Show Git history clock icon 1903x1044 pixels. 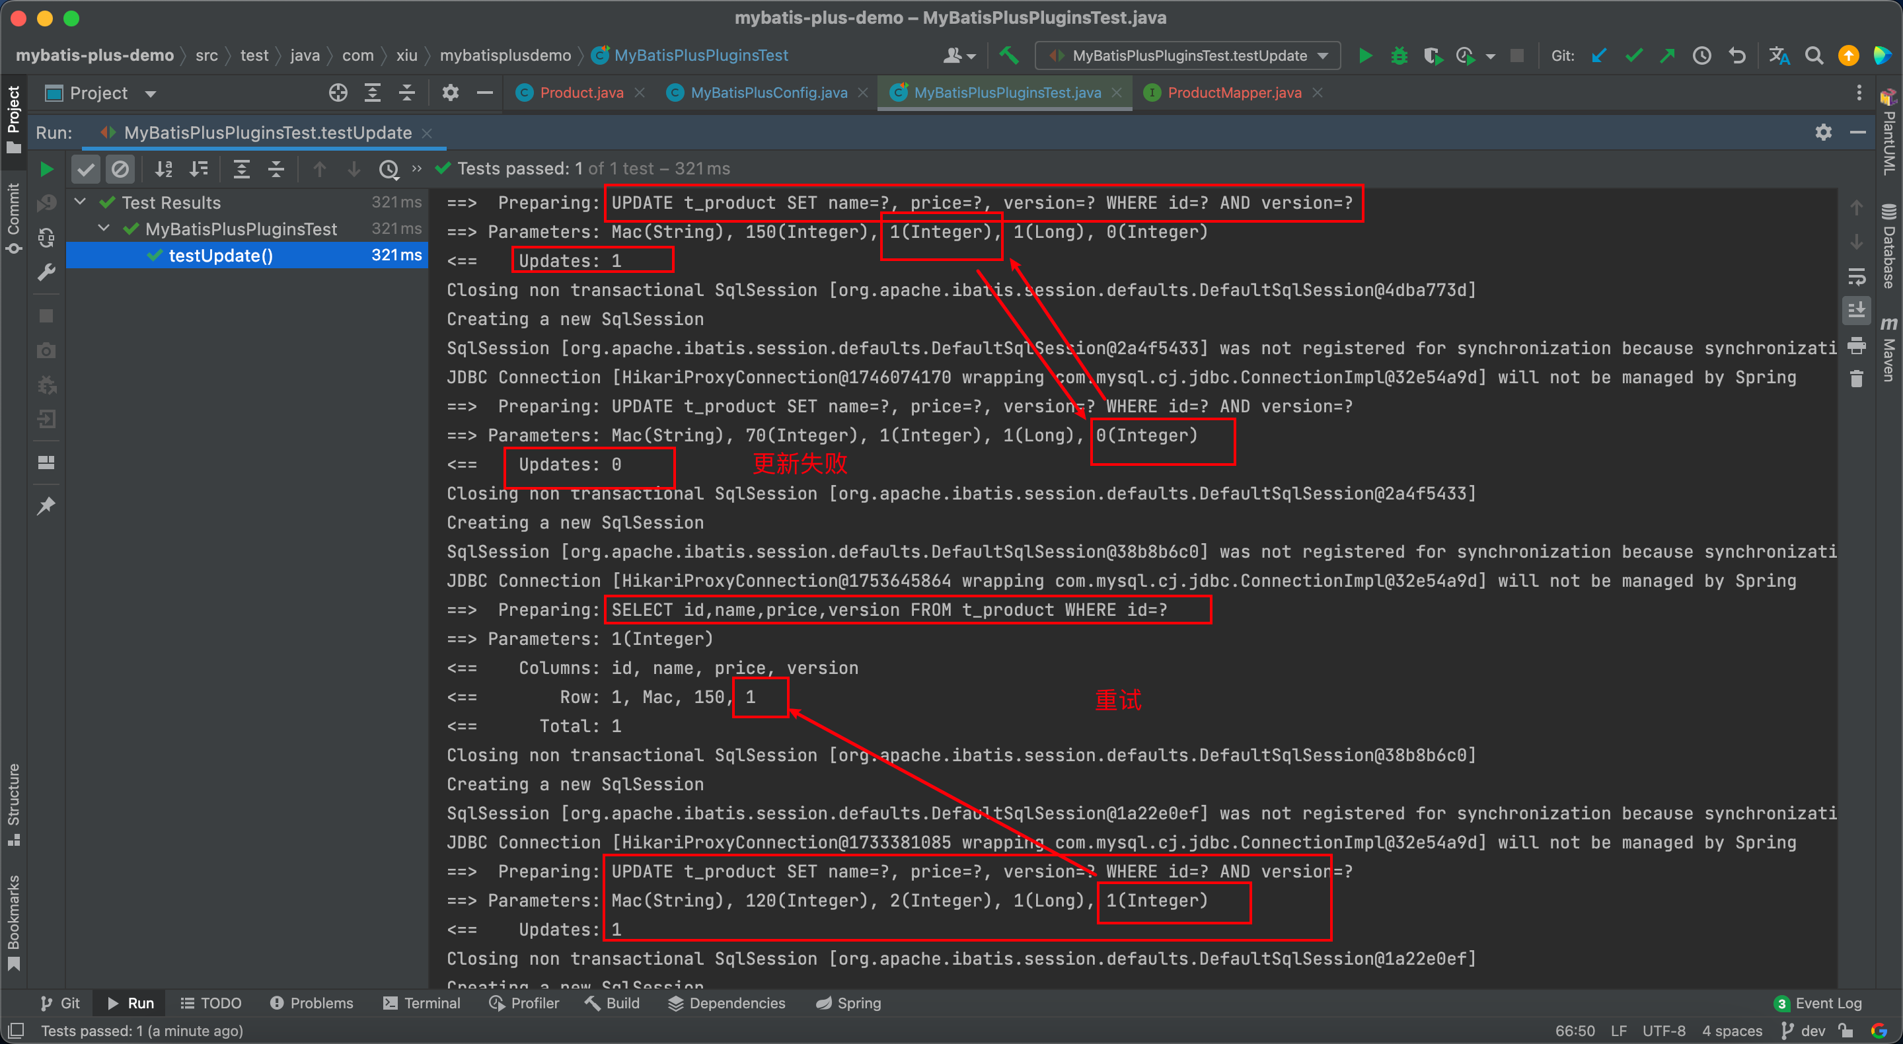click(x=1702, y=56)
